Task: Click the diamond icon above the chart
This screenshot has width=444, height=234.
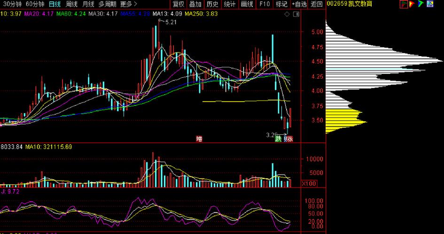Action: [x=287, y=14]
